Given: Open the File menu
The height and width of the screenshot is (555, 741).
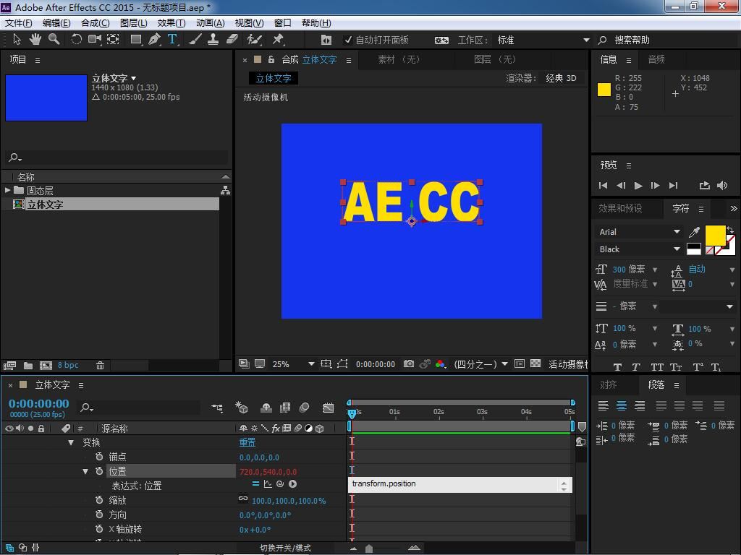Looking at the screenshot, I should (18, 22).
